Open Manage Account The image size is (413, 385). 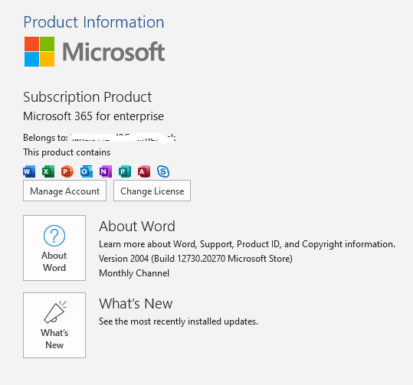(65, 191)
